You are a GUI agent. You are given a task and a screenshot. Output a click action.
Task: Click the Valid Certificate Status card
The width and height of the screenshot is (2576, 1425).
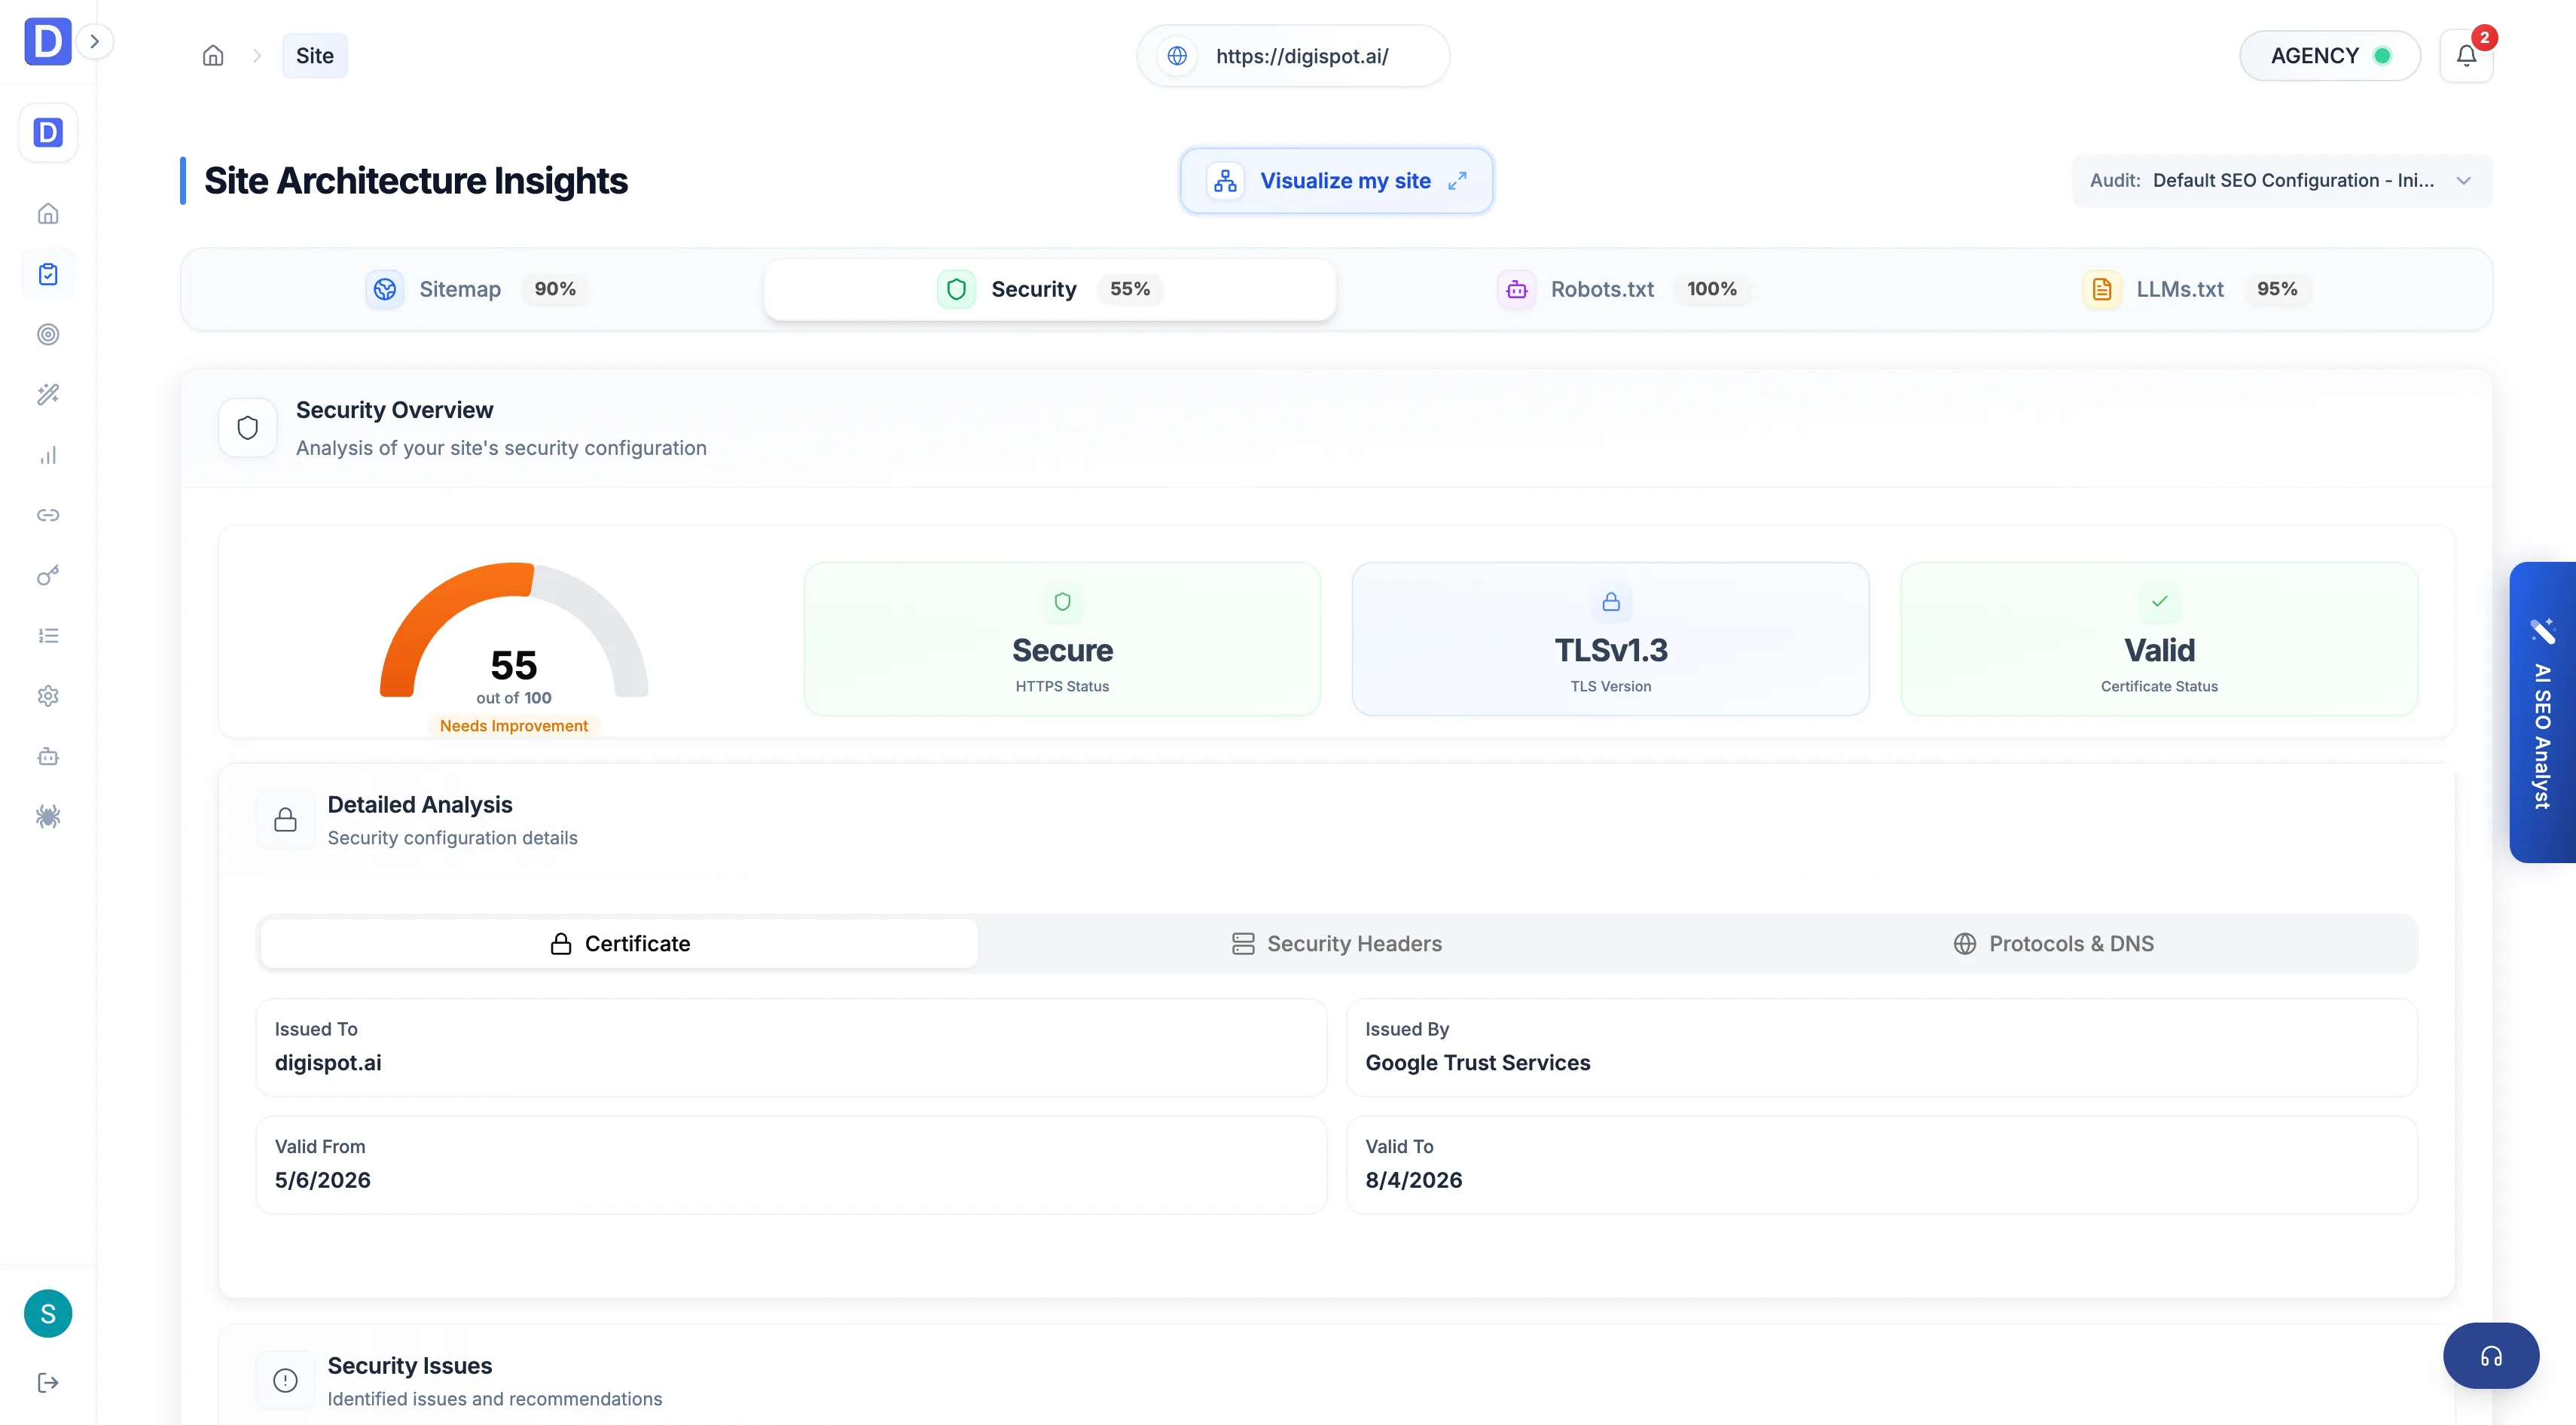pyautogui.click(x=2159, y=639)
